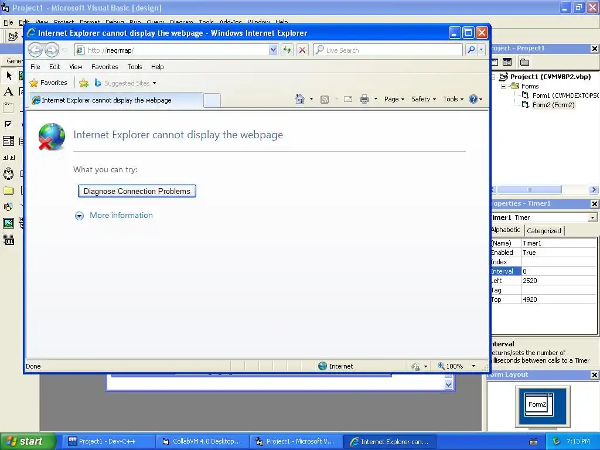Click the Print icon in IE

coord(364,100)
